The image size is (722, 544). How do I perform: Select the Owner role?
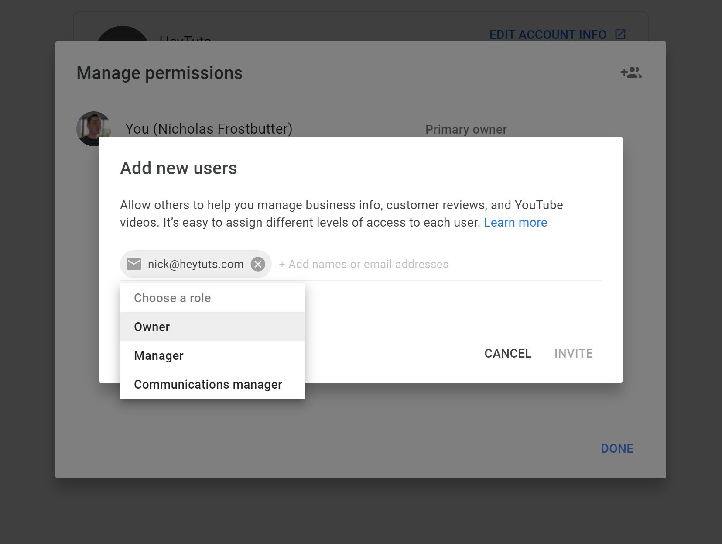tap(151, 326)
